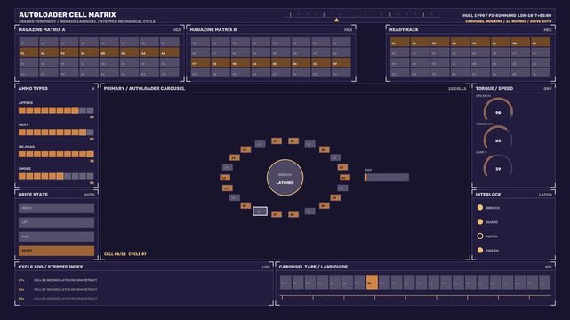
Task: Click the Carousel Tape / Lane Guide title
Action: coord(313,267)
